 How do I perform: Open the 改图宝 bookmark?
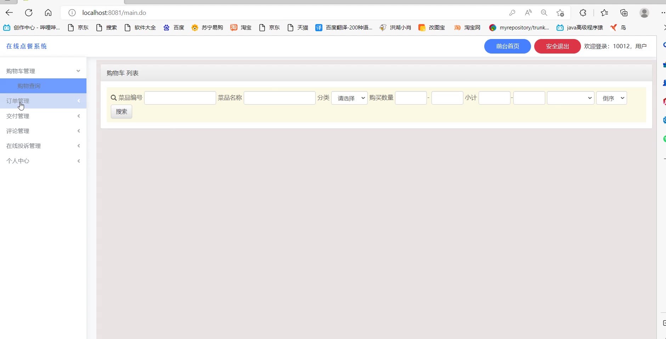(432, 28)
